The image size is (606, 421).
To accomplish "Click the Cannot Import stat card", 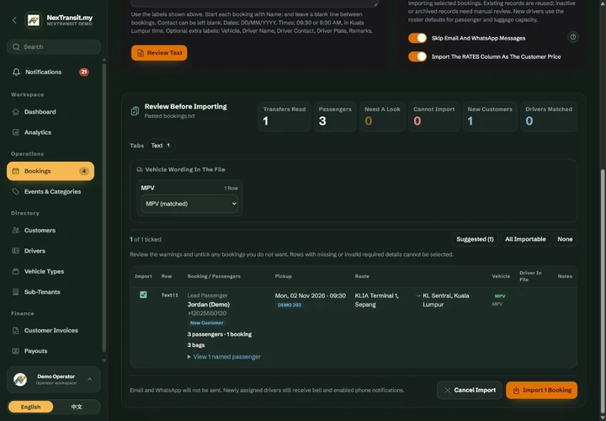I will (433, 116).
